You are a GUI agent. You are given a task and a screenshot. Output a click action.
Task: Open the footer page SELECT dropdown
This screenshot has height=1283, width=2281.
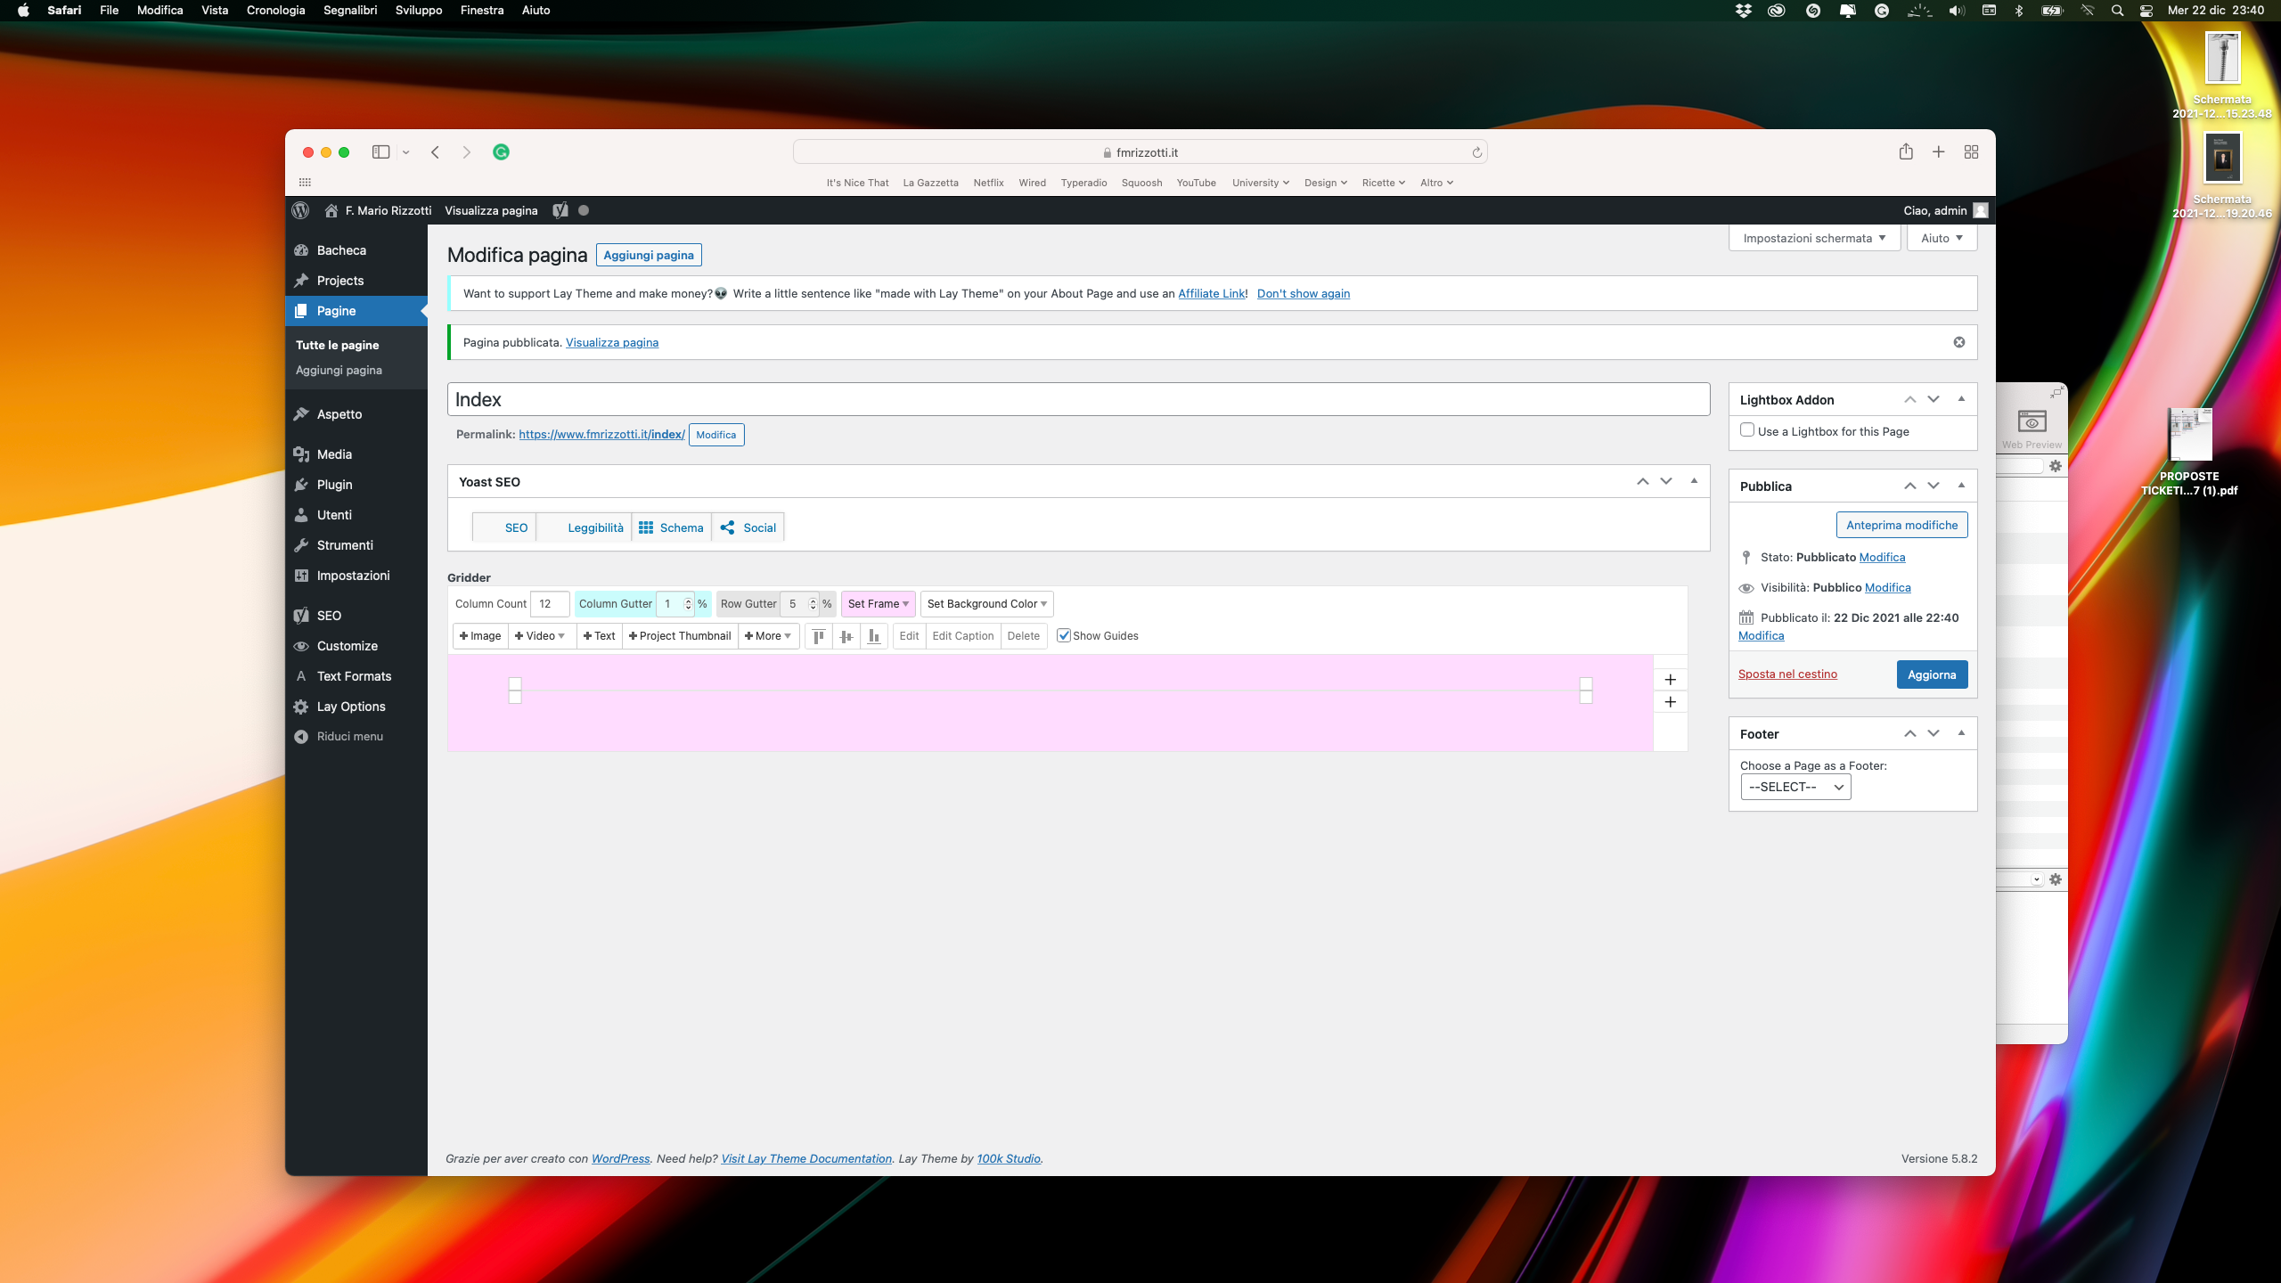1795,787
